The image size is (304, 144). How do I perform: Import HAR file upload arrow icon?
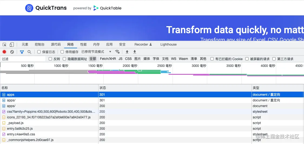coord(127,52)
